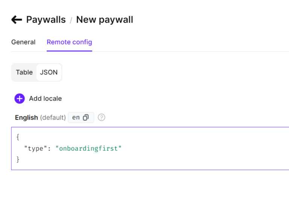Place cursor at the closing brace
Viewport: 289px width, 204px height.
tap(18, 160)
